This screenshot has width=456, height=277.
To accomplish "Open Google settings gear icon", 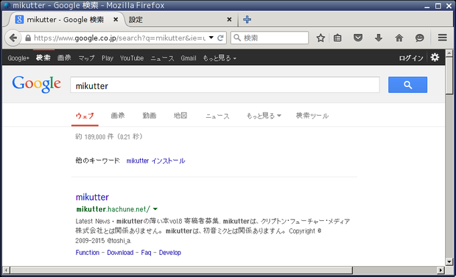I will (435, 58).
